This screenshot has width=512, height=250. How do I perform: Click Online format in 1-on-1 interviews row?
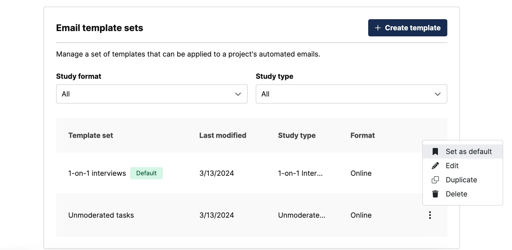click(361, 173)
